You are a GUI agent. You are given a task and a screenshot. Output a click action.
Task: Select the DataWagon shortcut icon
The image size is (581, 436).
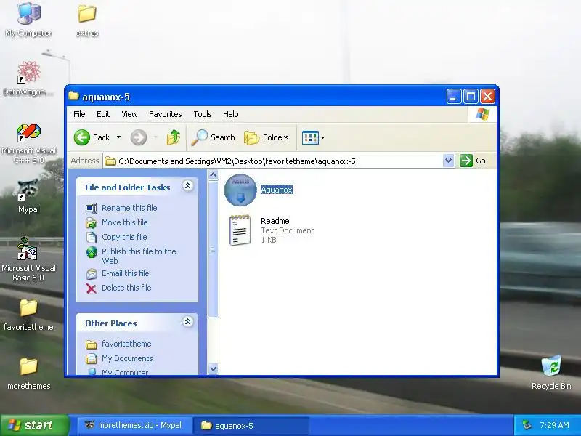tap(28, 78)
